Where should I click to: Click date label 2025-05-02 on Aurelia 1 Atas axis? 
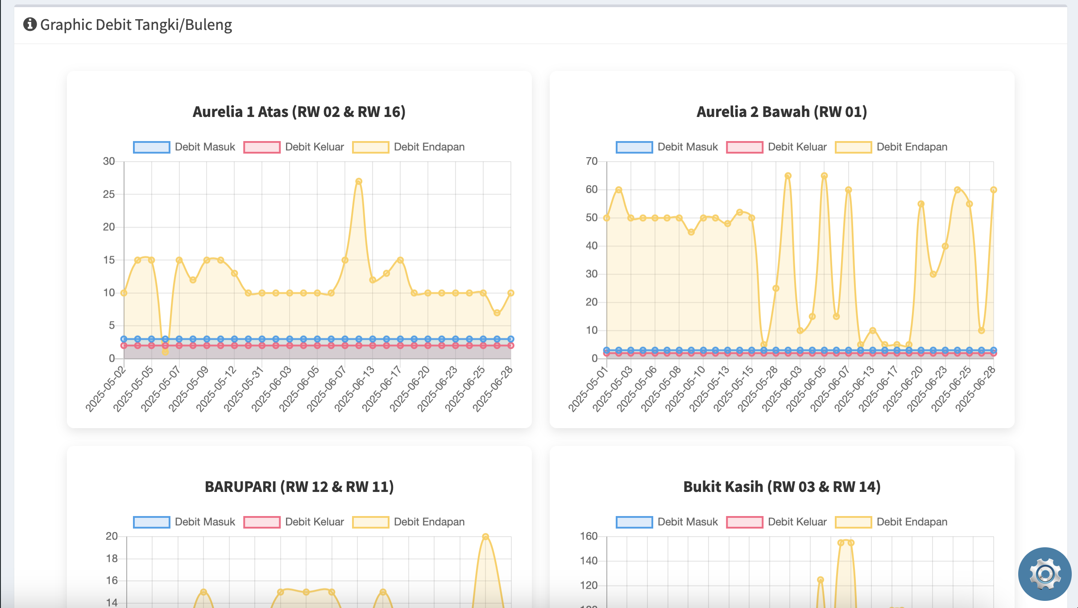tap(105, 389)
